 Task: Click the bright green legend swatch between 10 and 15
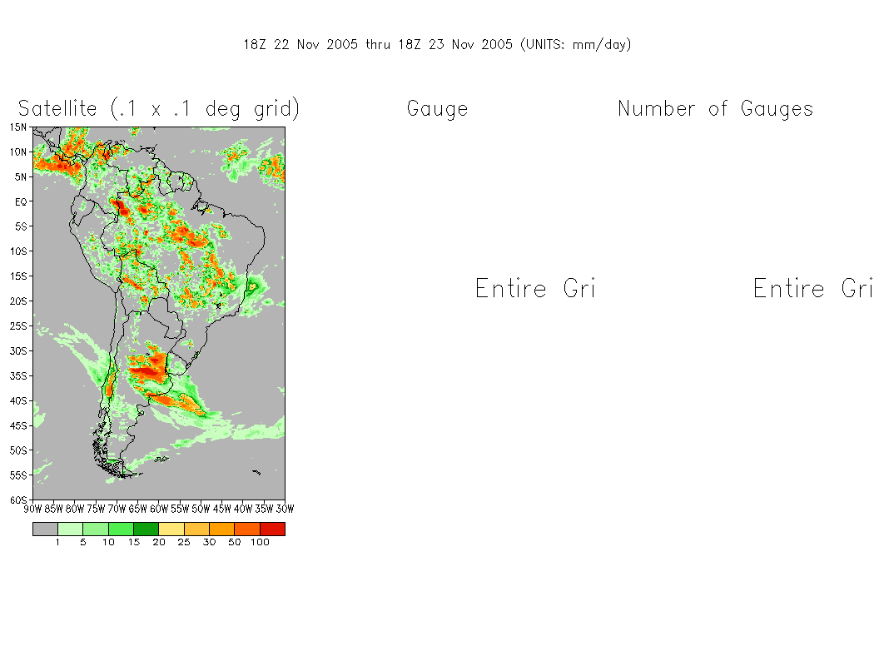point(121,529)
